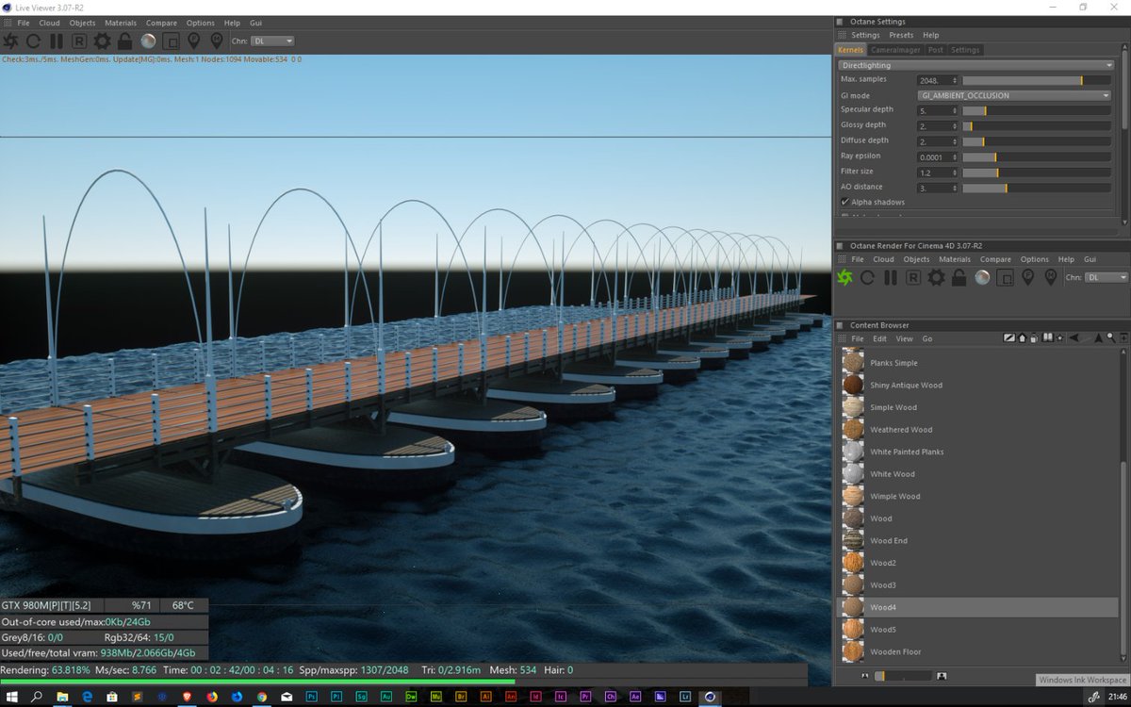The width and height of the screenshot is (1131, 707).
Task: Click the home icon in Content Browser
Action: [1022, 338]
